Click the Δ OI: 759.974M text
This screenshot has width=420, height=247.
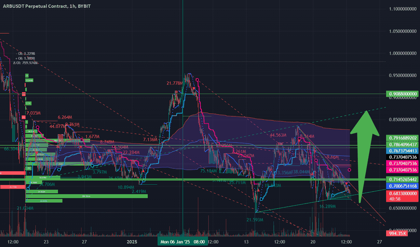(x=25, y=63)
